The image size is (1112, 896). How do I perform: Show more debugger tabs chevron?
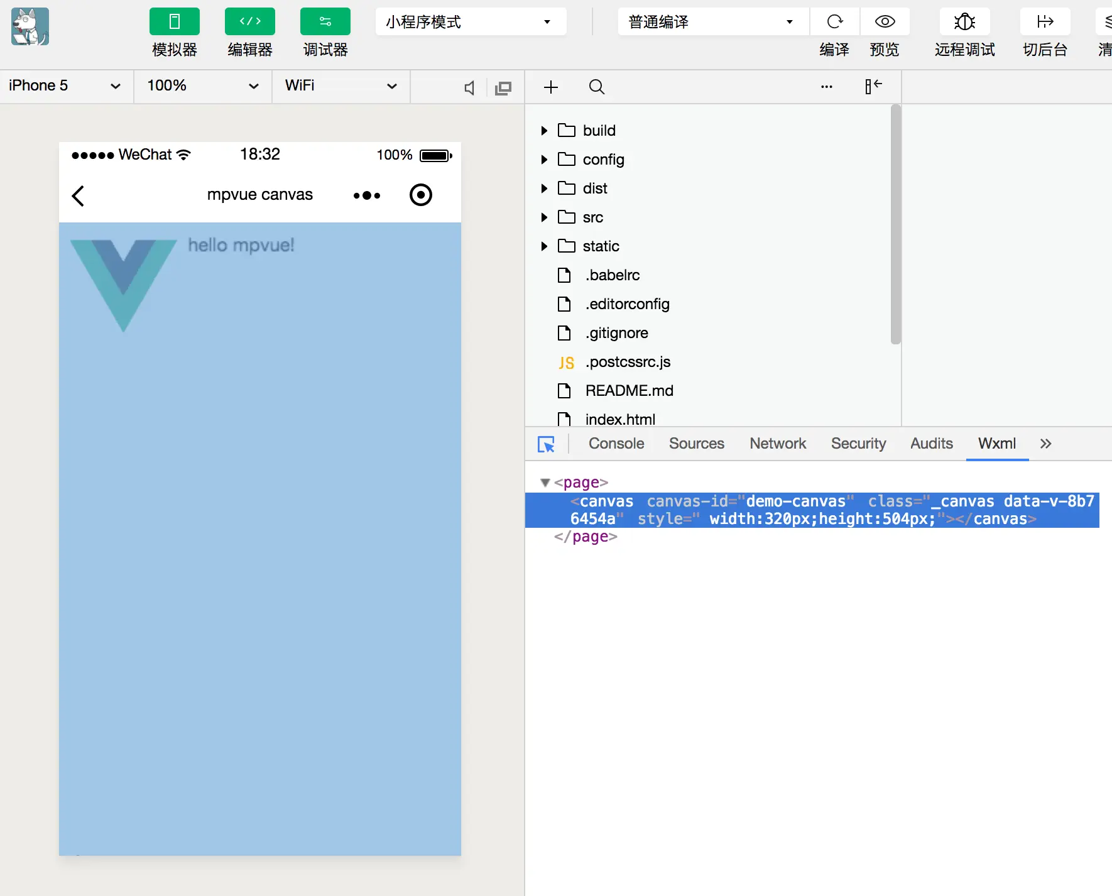[1045, 444]
